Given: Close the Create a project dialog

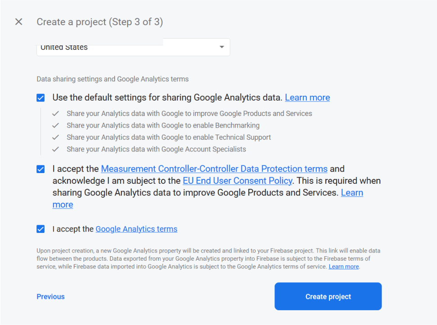Looking at the screenshot, I should [x=18, y=22].
